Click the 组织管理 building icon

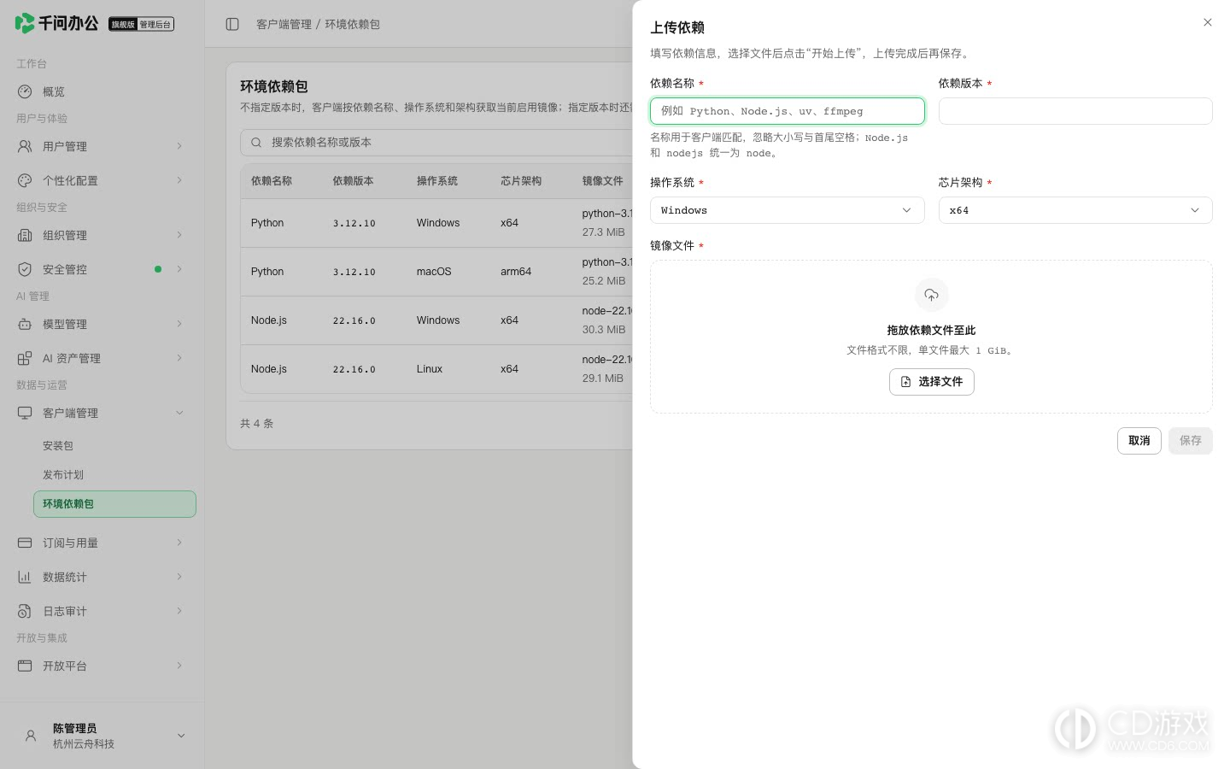pyautogui.click(x=25, y=235)
